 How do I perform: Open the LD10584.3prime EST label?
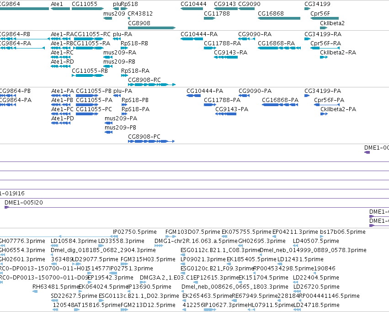pyautogui.click(x=74, y=241)
